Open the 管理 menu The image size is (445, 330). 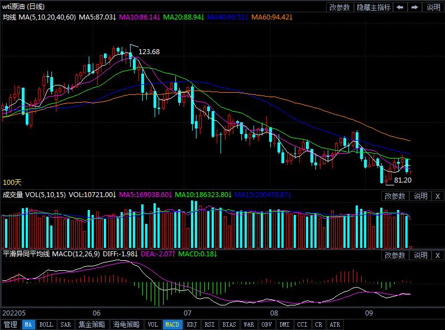[10, 324]
